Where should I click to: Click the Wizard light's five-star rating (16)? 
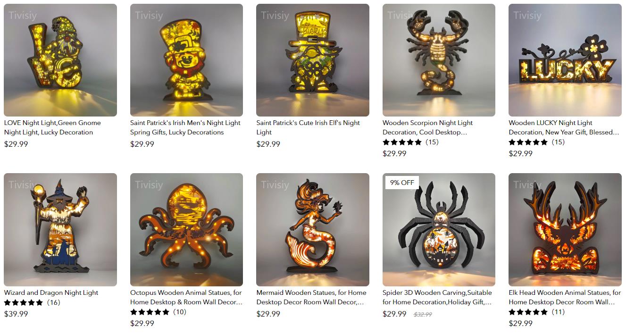[32, 302]
